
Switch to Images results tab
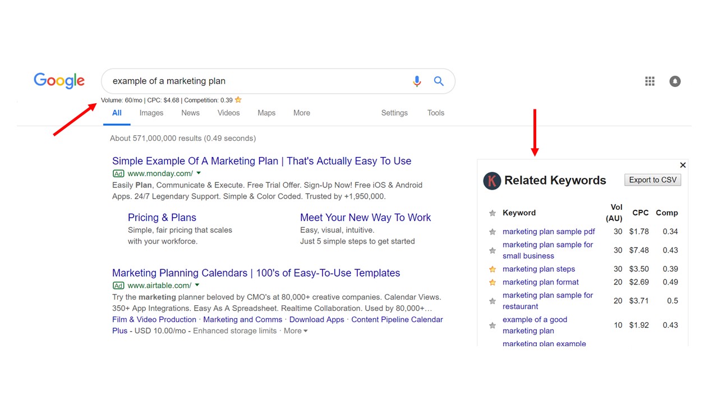151,113
